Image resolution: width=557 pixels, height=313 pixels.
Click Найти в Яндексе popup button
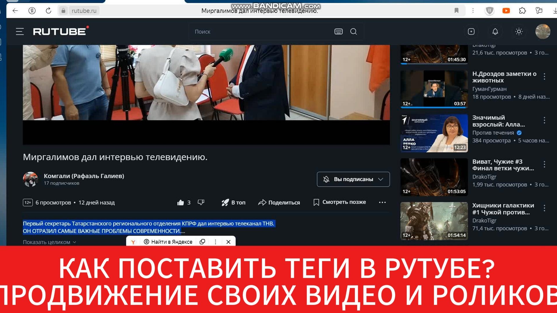click(x=168, y=242)
